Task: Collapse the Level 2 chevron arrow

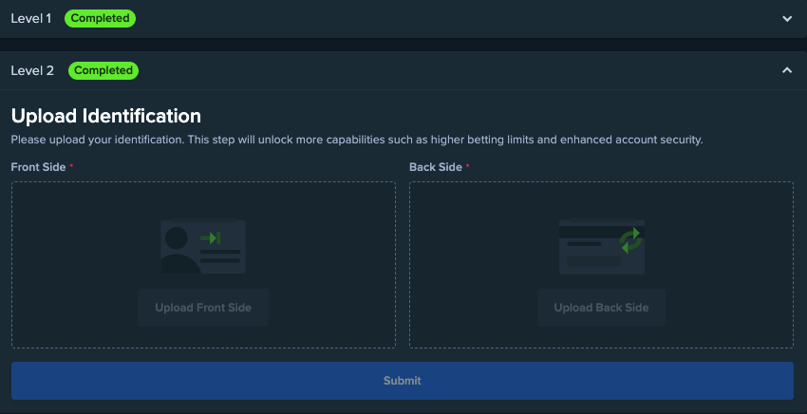Action: 786,70
